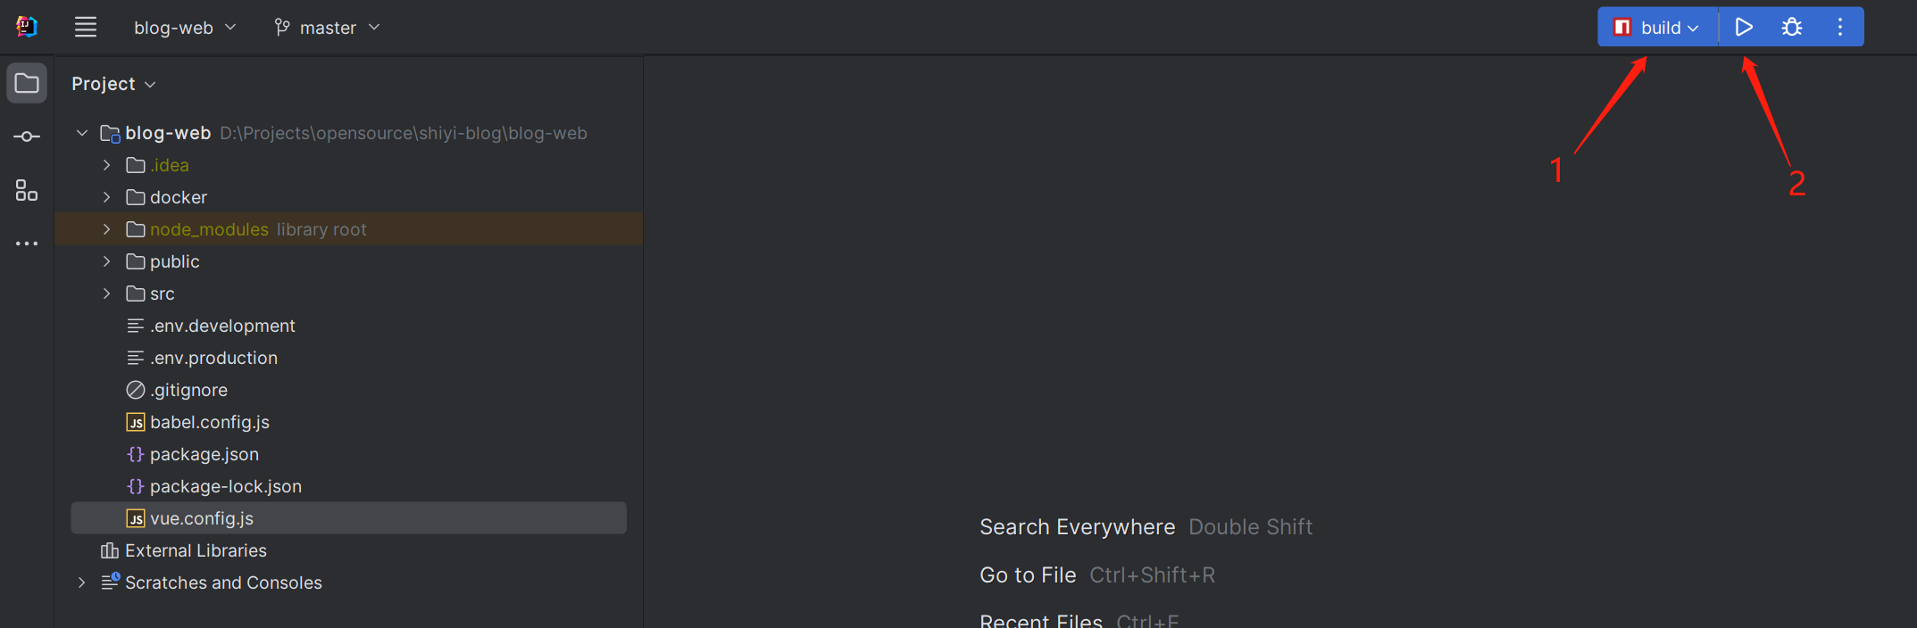Open the build run configuration dropdown
The height and width of the screenshot is (628, 1917).
1659,27
